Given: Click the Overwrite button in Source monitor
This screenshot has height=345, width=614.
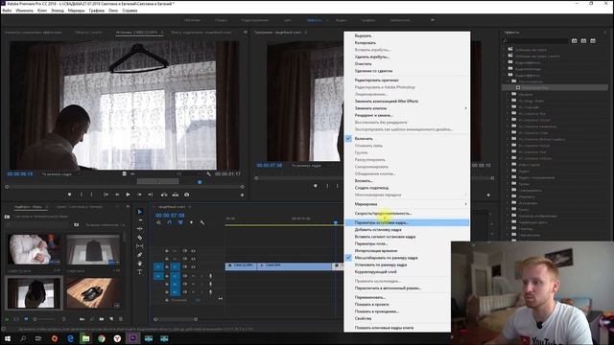Looking at the screenshot, I should coord(176,195).
